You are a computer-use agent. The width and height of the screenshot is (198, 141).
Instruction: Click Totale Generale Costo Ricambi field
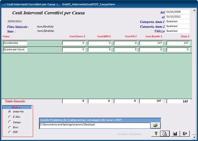pos(151,101)
